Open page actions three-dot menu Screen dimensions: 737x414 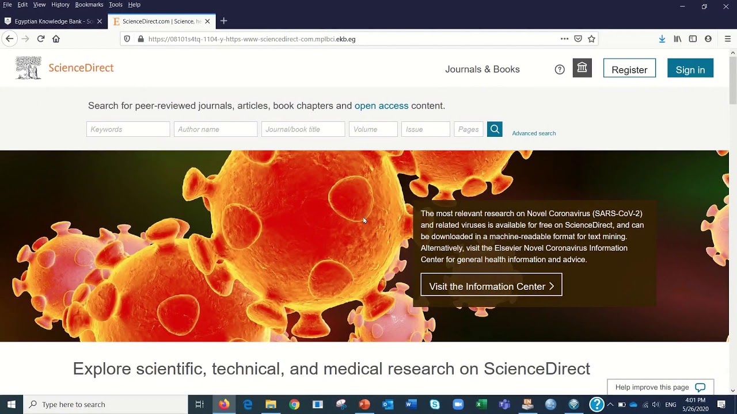coord(564,39)
